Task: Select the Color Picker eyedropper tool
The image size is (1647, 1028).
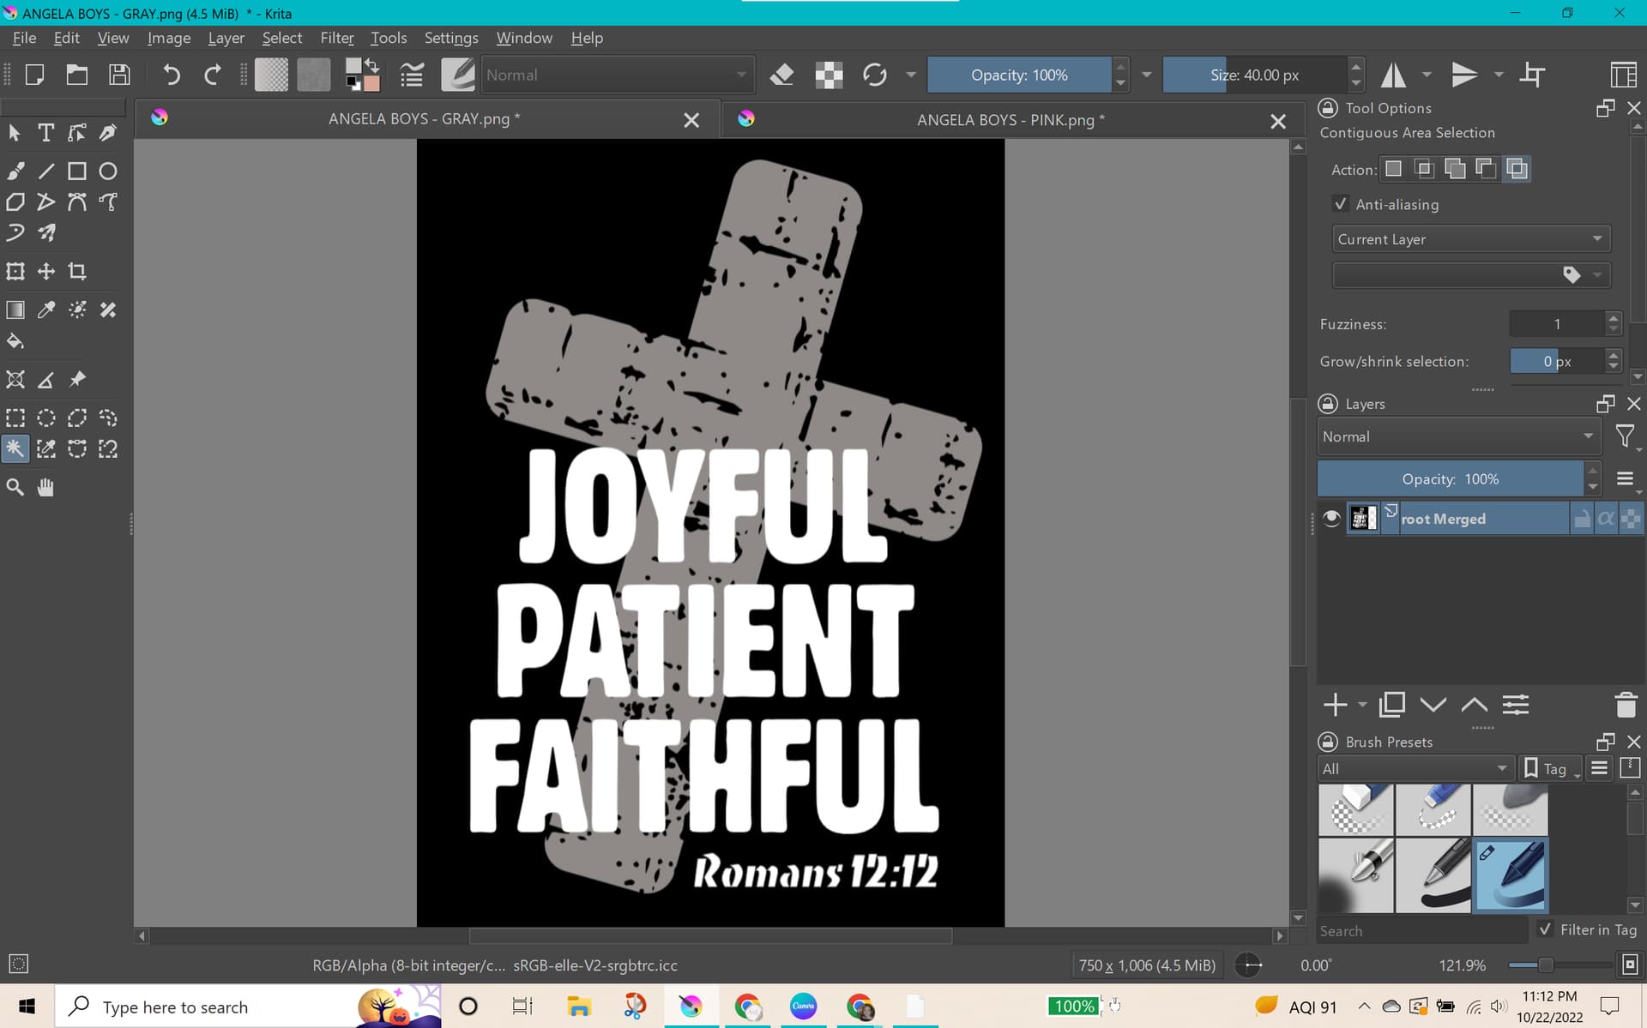Action: tap(46, 310)
